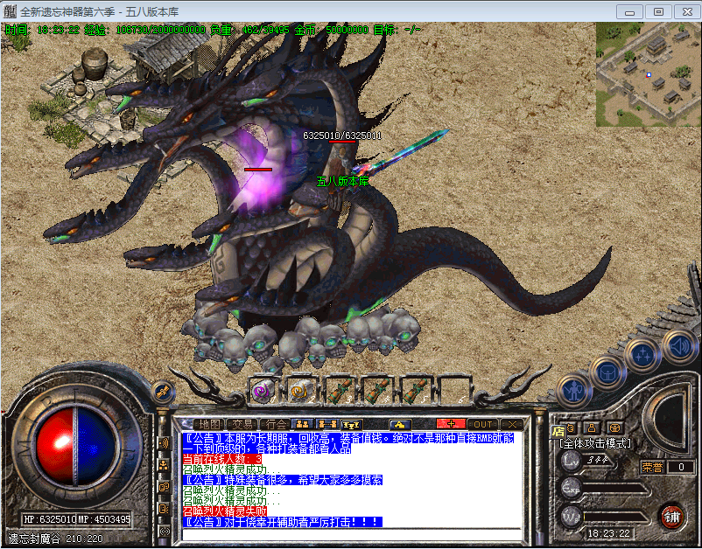702x549 pixels.
Task: Use the golden scroll in belt slot 2
Action: coord(299,391)
